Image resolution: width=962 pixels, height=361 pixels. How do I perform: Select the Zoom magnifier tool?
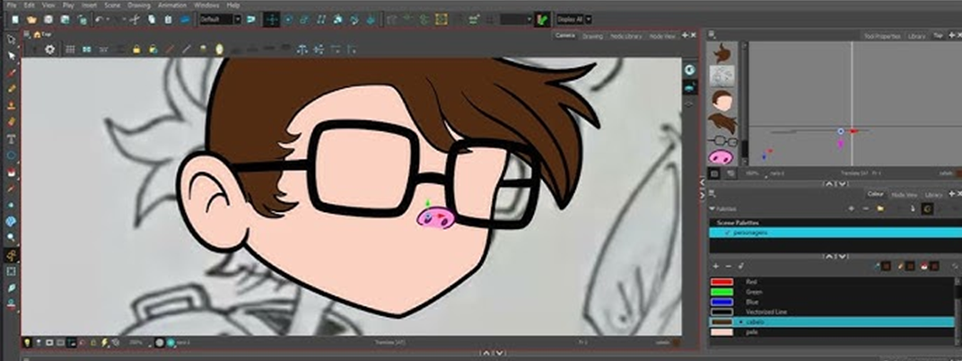[x=11, y=238]
